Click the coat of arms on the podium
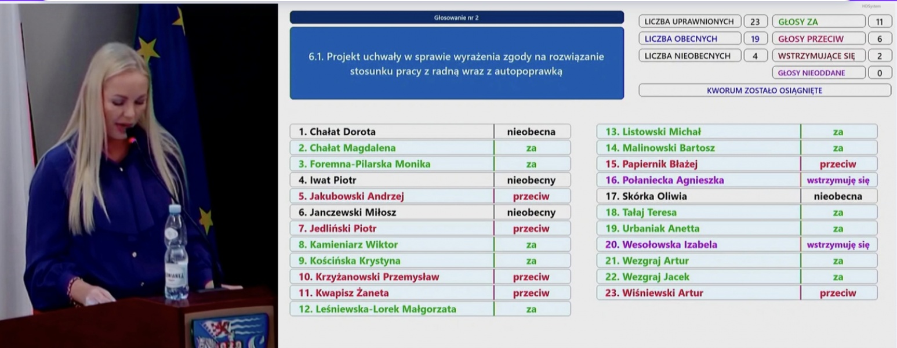 click(x=230, y=331)
